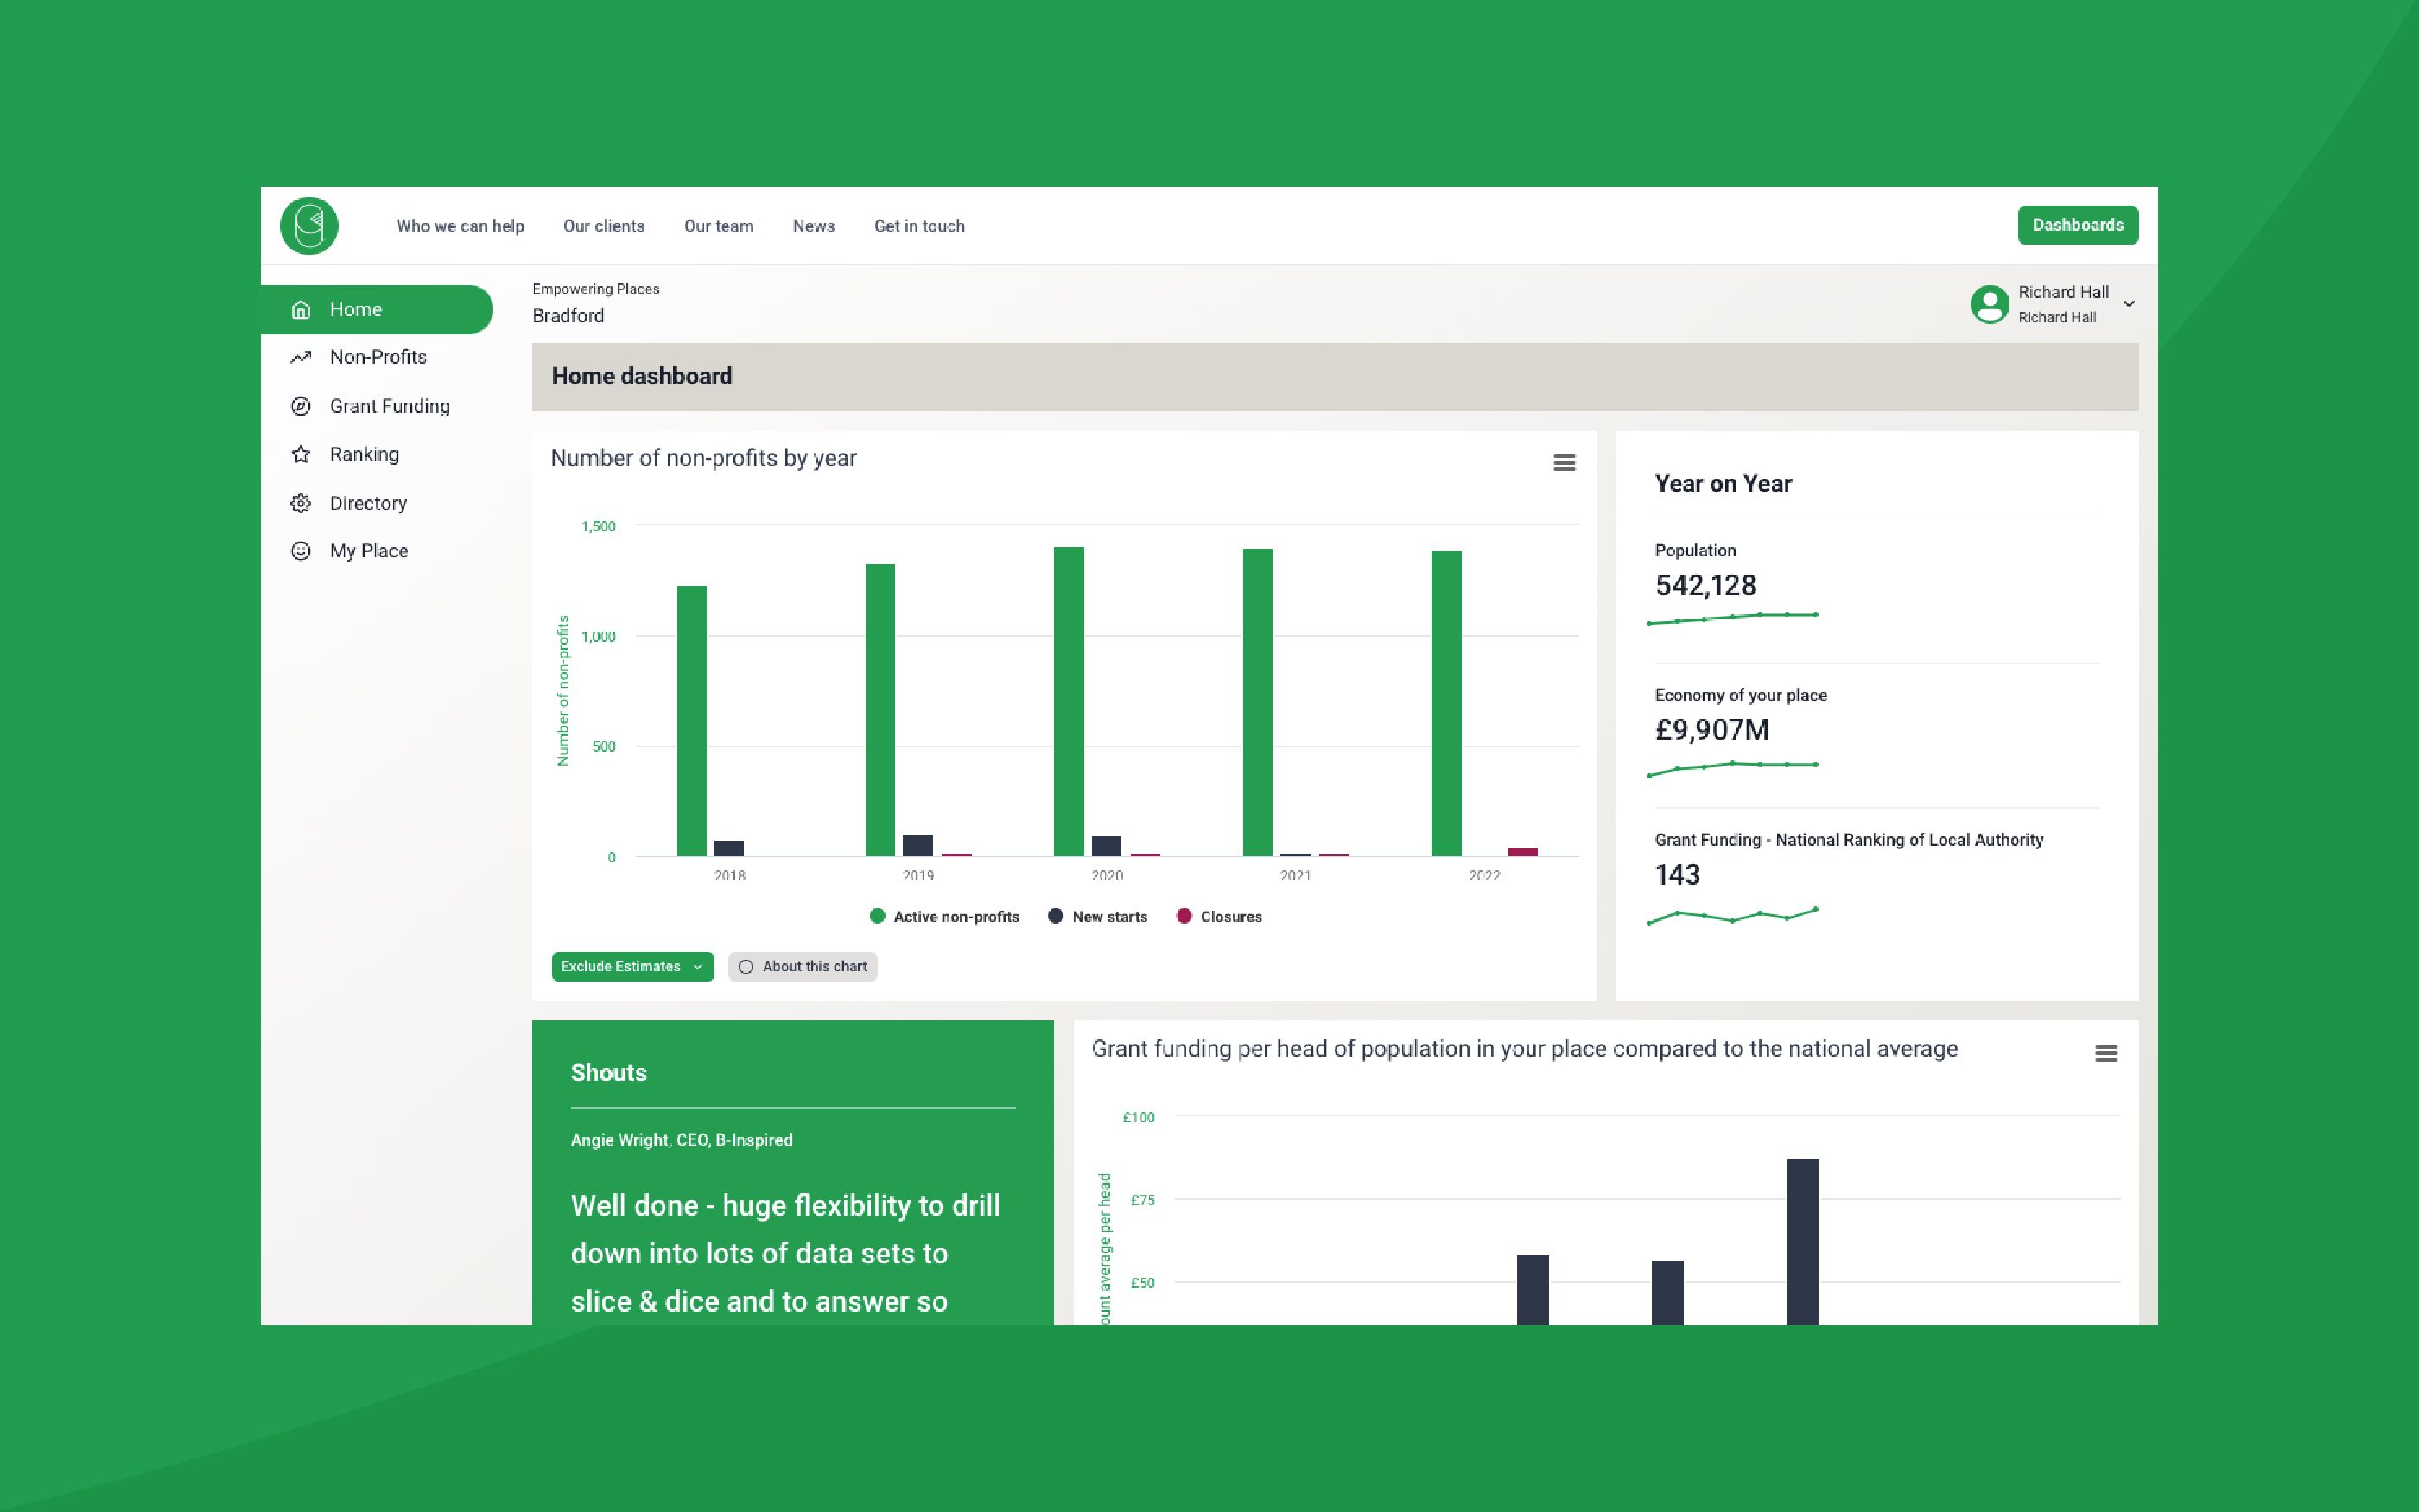Click the Grant Funding compass icon
This screenshot has height=1512, width=2419.
[x=301, y=406]
